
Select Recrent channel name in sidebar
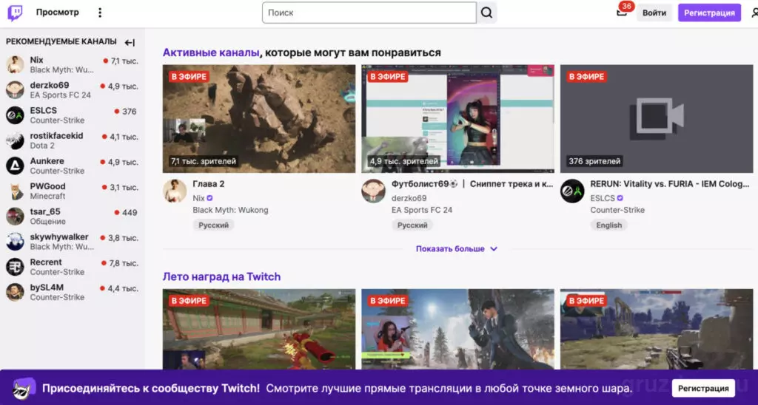click(46, 262)
